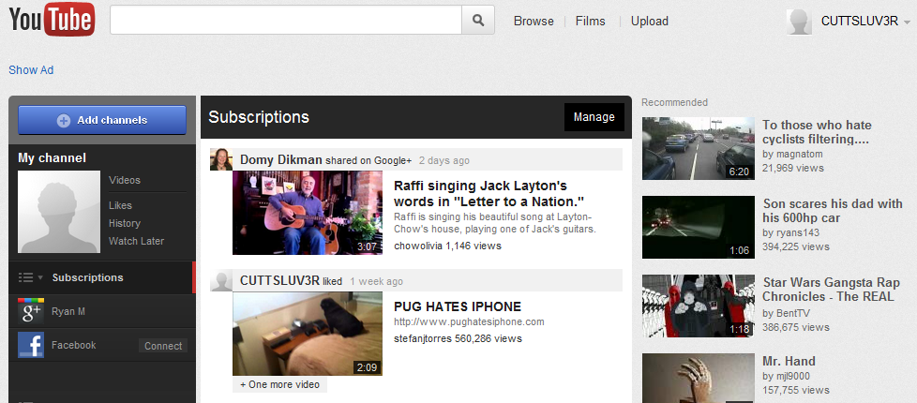Open the Browse menu link
Screen dimensions: 917x403
(534, 21)
